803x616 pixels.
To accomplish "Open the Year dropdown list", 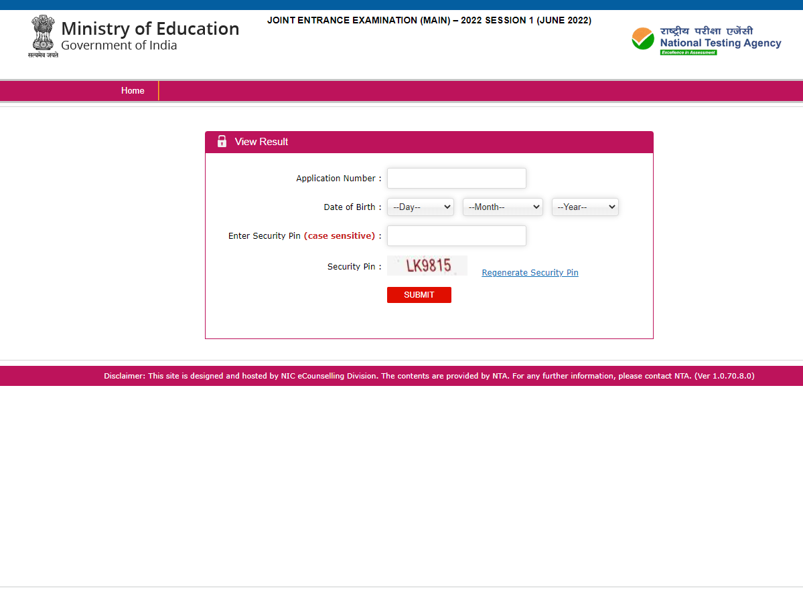I will click(x=585, y=207).
